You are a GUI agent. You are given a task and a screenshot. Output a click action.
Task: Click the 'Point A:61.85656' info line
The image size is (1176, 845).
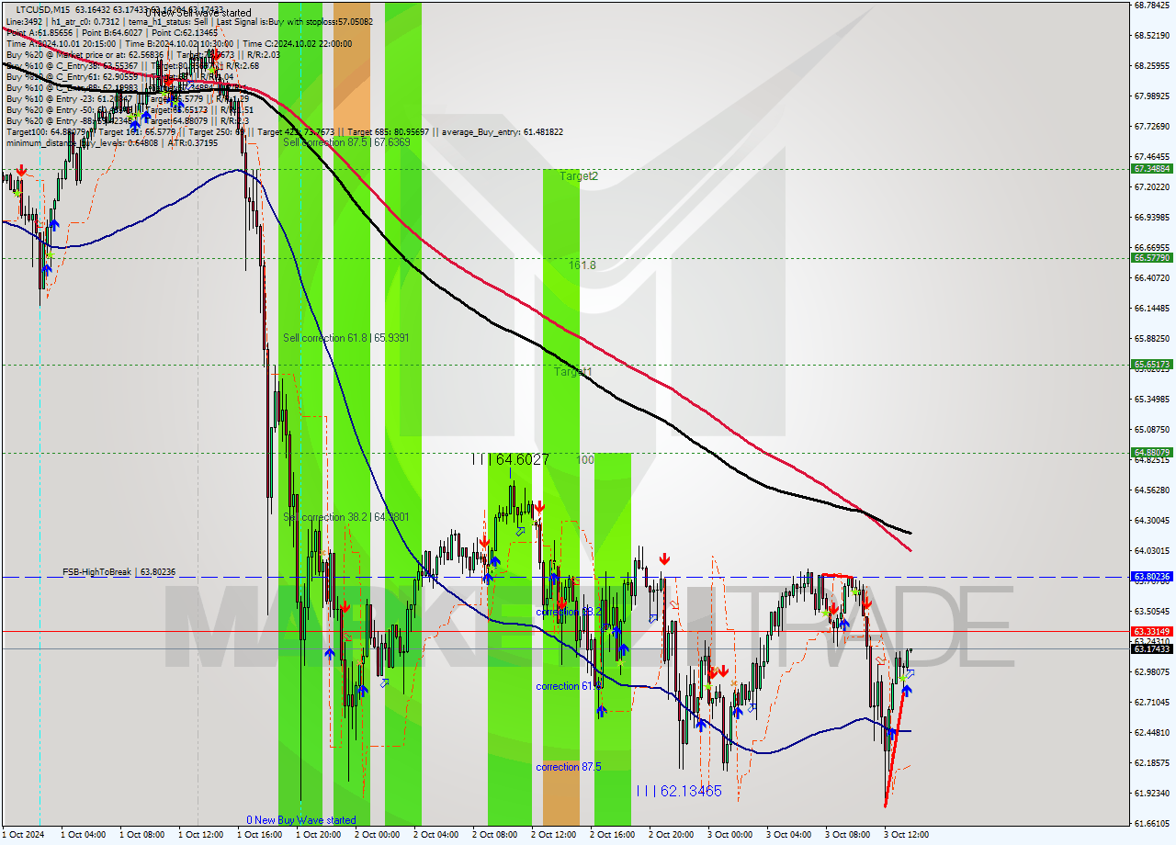point(112,32)
